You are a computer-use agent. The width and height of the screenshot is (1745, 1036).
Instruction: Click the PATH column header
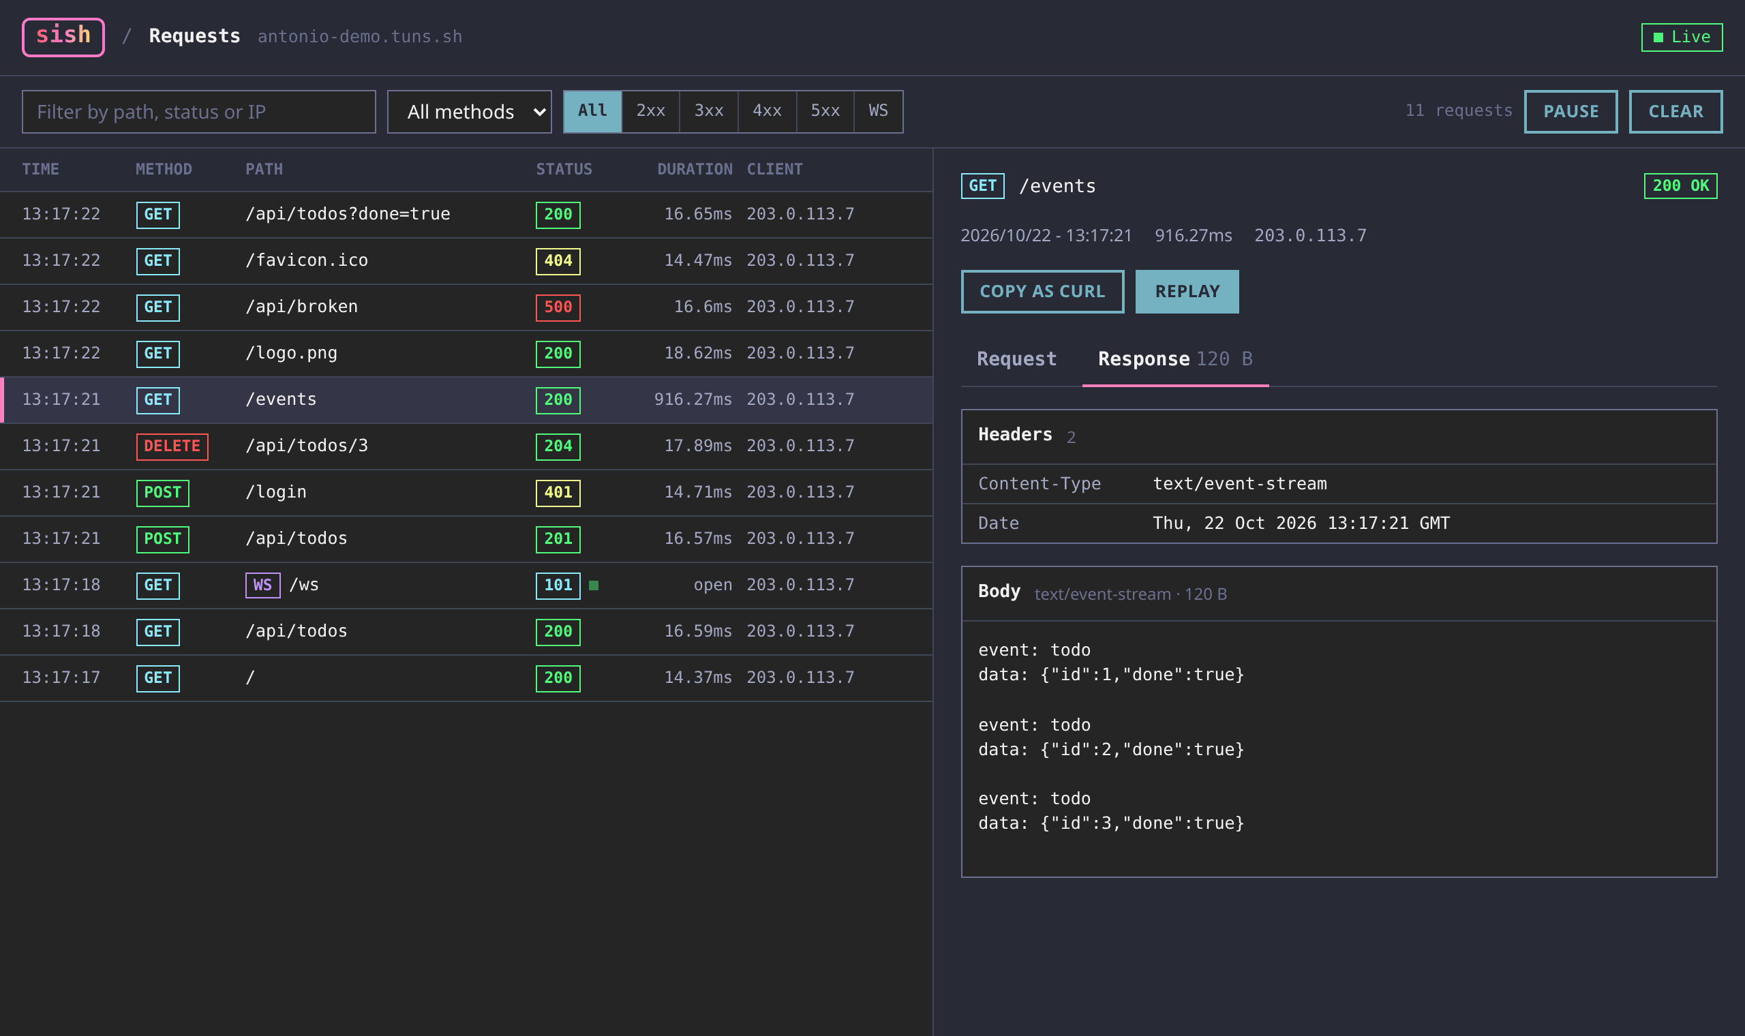point(264,170)
